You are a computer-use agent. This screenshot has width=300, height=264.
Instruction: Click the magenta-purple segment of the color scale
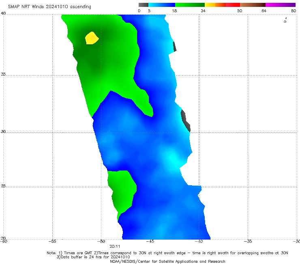pos(281,5)
